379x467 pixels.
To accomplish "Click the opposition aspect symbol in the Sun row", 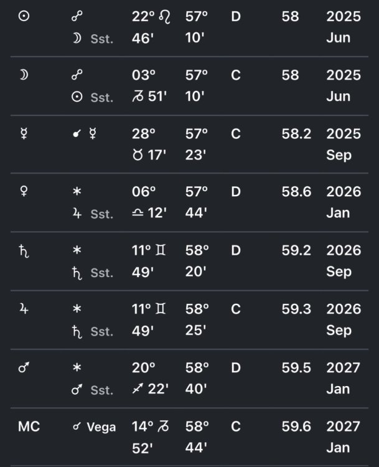I will click(77, 17).
